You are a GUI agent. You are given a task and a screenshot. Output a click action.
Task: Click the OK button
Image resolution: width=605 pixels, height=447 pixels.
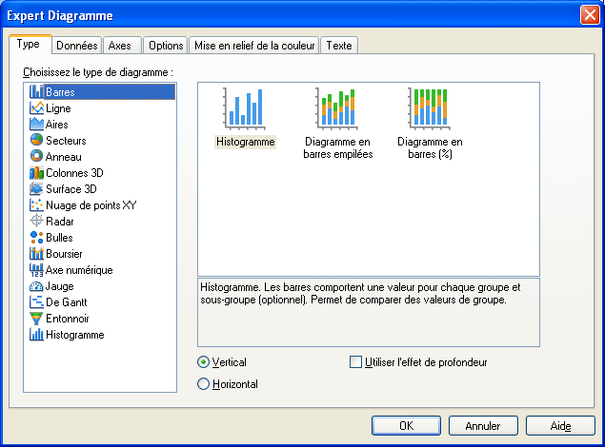(406, 426)
